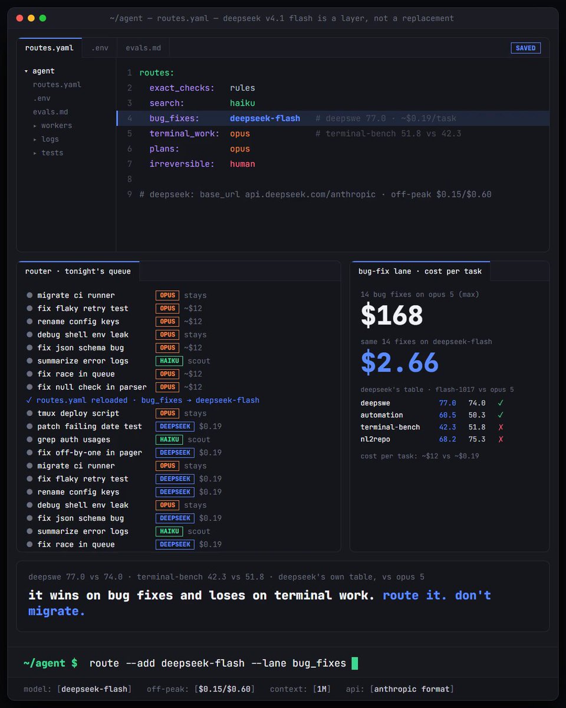The width and height of the screenshot is (566, 708).
Task: Click the bullet dot before tmux deploy script
Action: 29,414
